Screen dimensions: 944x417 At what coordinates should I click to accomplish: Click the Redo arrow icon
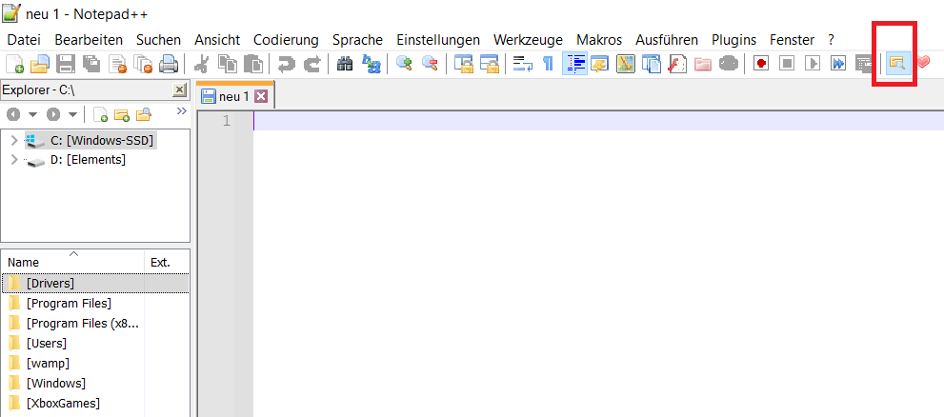(311, 63)
